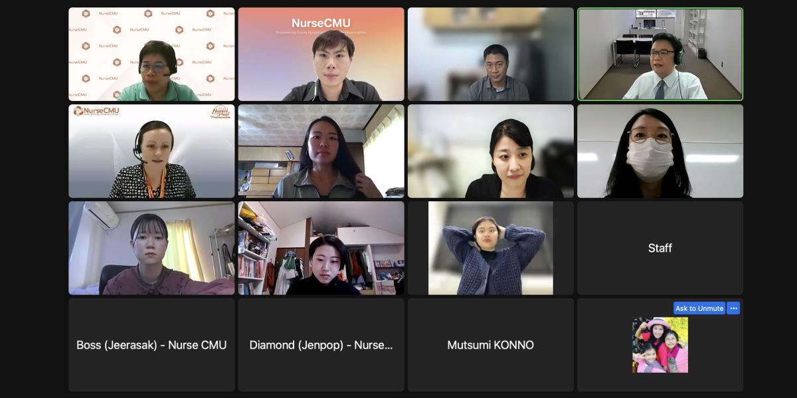The height and width of the screenshot is (398, 797).
Task: Select the family profile photo on last tile
Action: point(660,345)
